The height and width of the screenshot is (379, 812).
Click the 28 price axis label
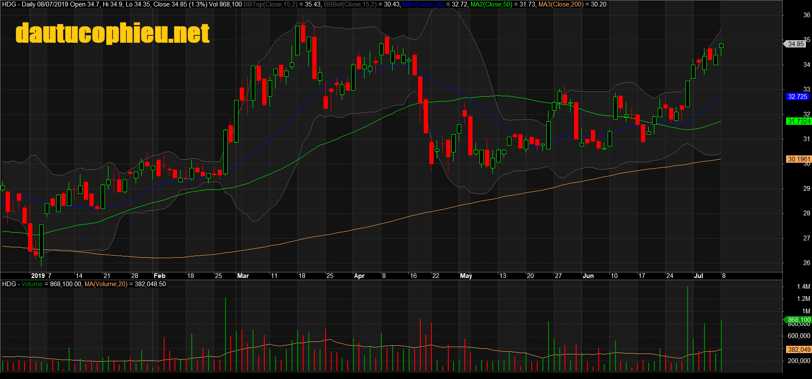tap(806, 213)
